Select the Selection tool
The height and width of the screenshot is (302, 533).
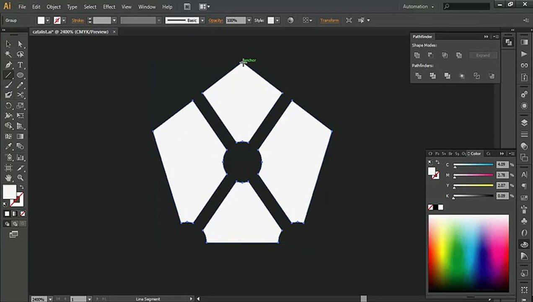click(x=8, y=44)
